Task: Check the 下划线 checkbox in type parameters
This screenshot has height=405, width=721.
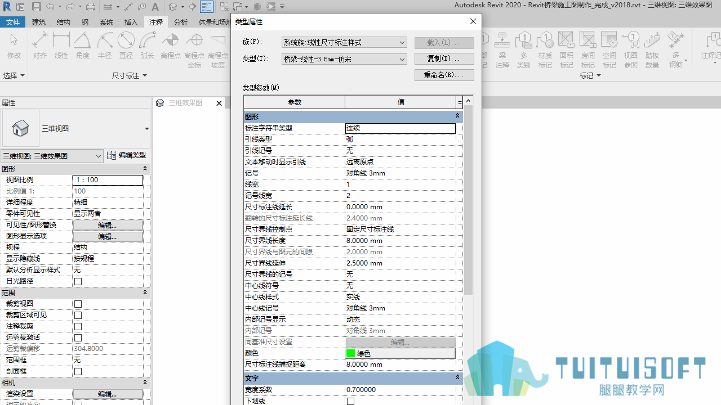Action: [350, 401]
